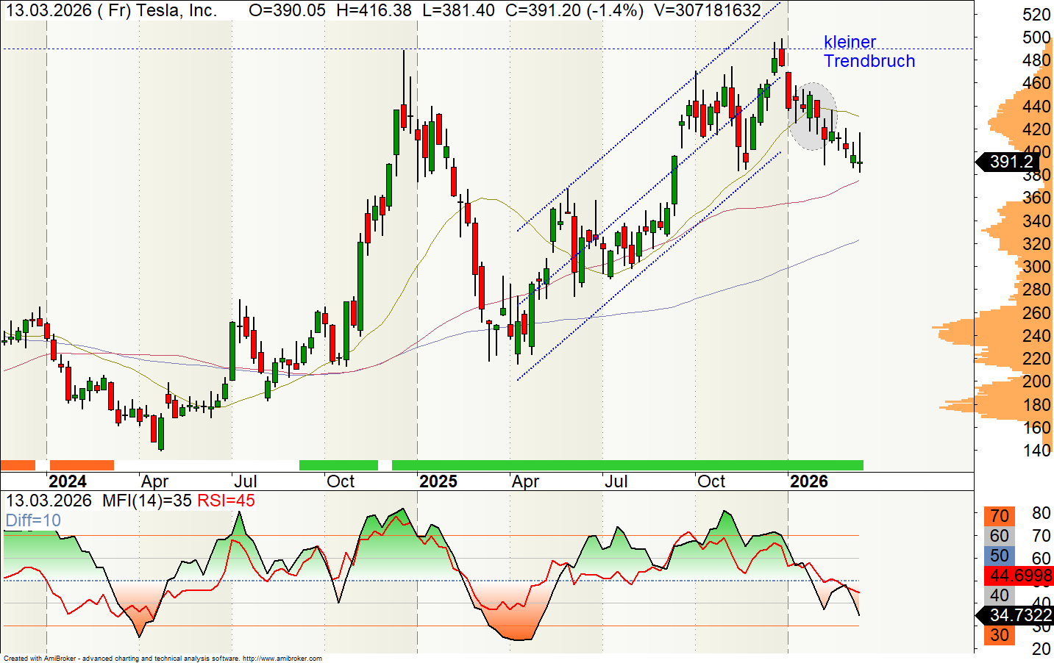Click the gray level box labeled 60
1054x663 pixels.
(x=999, y=536)
